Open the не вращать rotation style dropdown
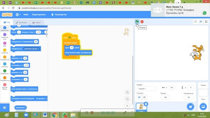The width and height of the screenshot is (210, 118). point(41,99)
